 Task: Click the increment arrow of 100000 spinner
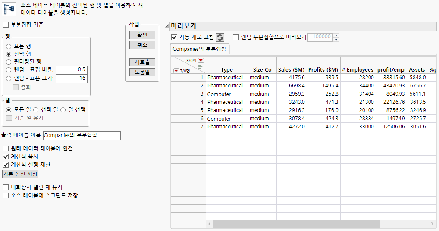click(x=336, y=35)
